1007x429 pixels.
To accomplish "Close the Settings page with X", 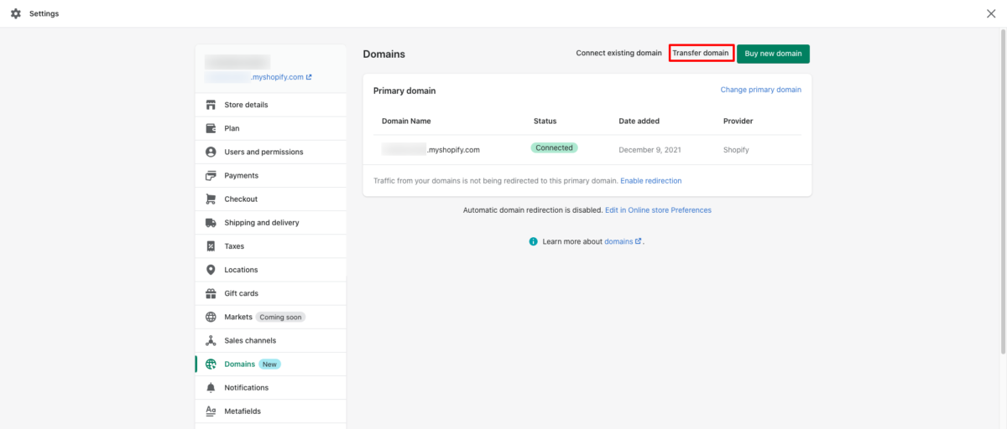I will tap(991, 13).
